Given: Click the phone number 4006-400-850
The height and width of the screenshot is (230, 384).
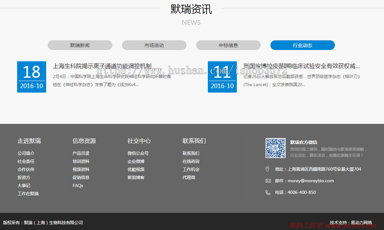Looking at the screenshot, I should point(302,192).
